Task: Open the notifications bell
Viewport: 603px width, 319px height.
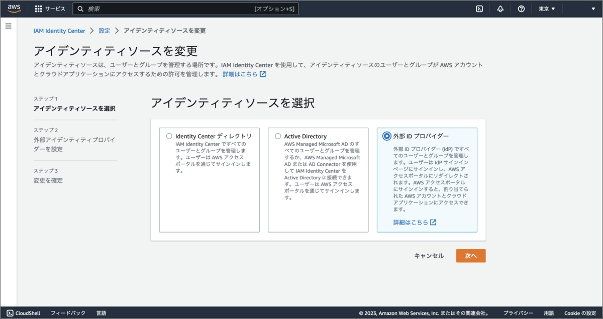Action: point(500,9)
